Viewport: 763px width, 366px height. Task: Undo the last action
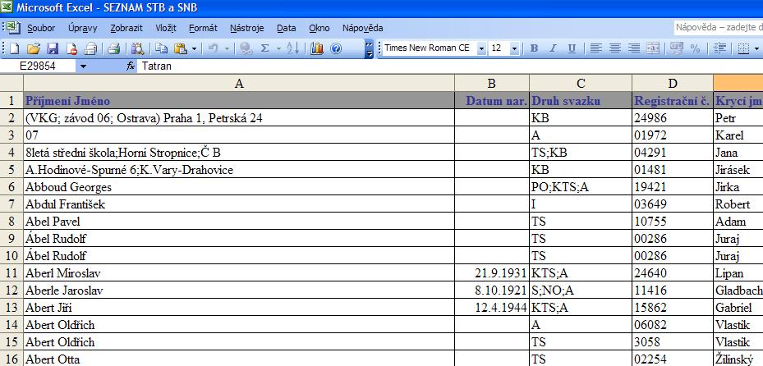tap(213, 48)
